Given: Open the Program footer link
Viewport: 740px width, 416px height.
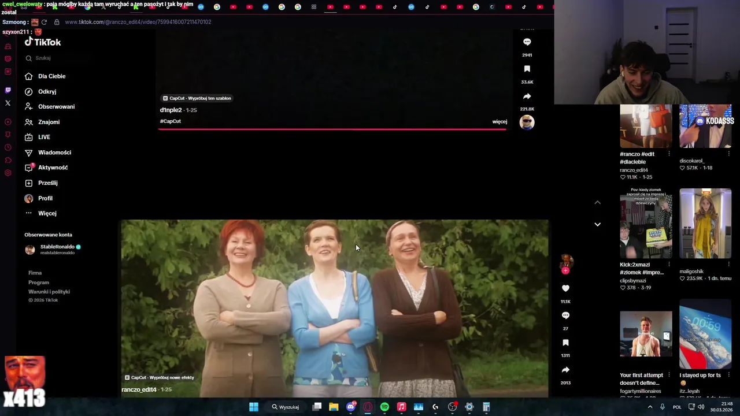Looking at the screenshot, I should pos(39,283).
